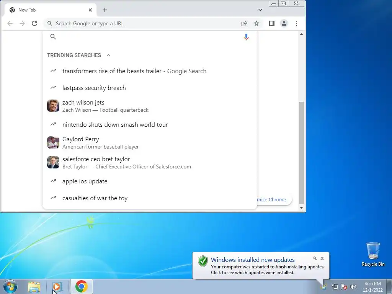Dismiss the Windows update notification balloon

[322, 258]
